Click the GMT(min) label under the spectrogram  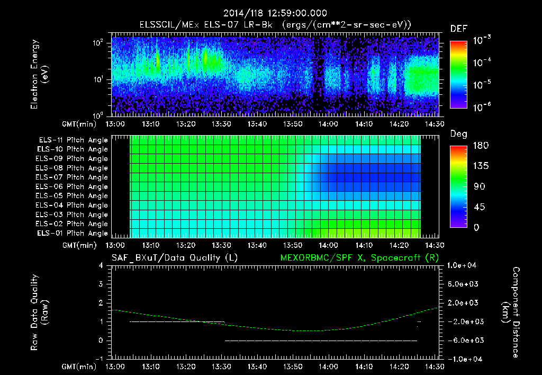[79, 124]
